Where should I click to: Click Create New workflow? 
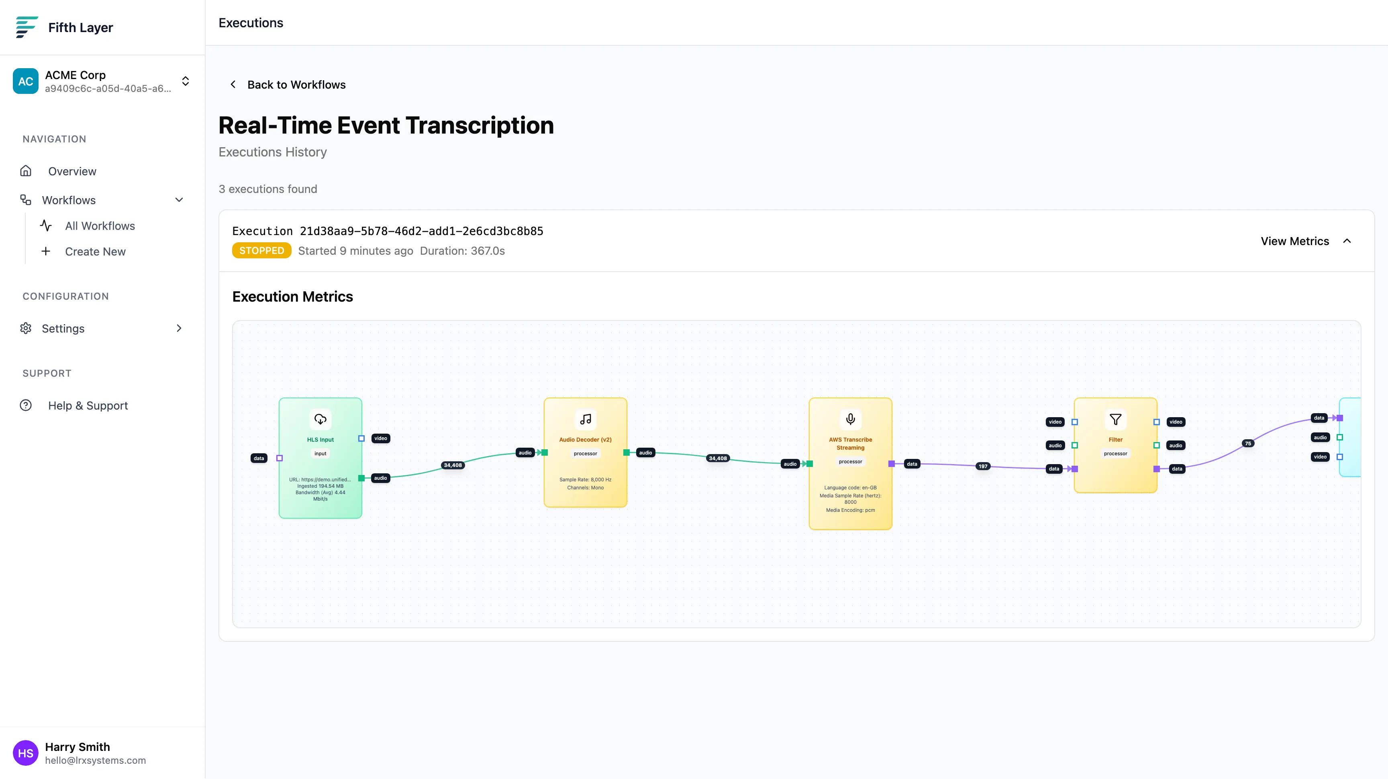coord(95,251)
